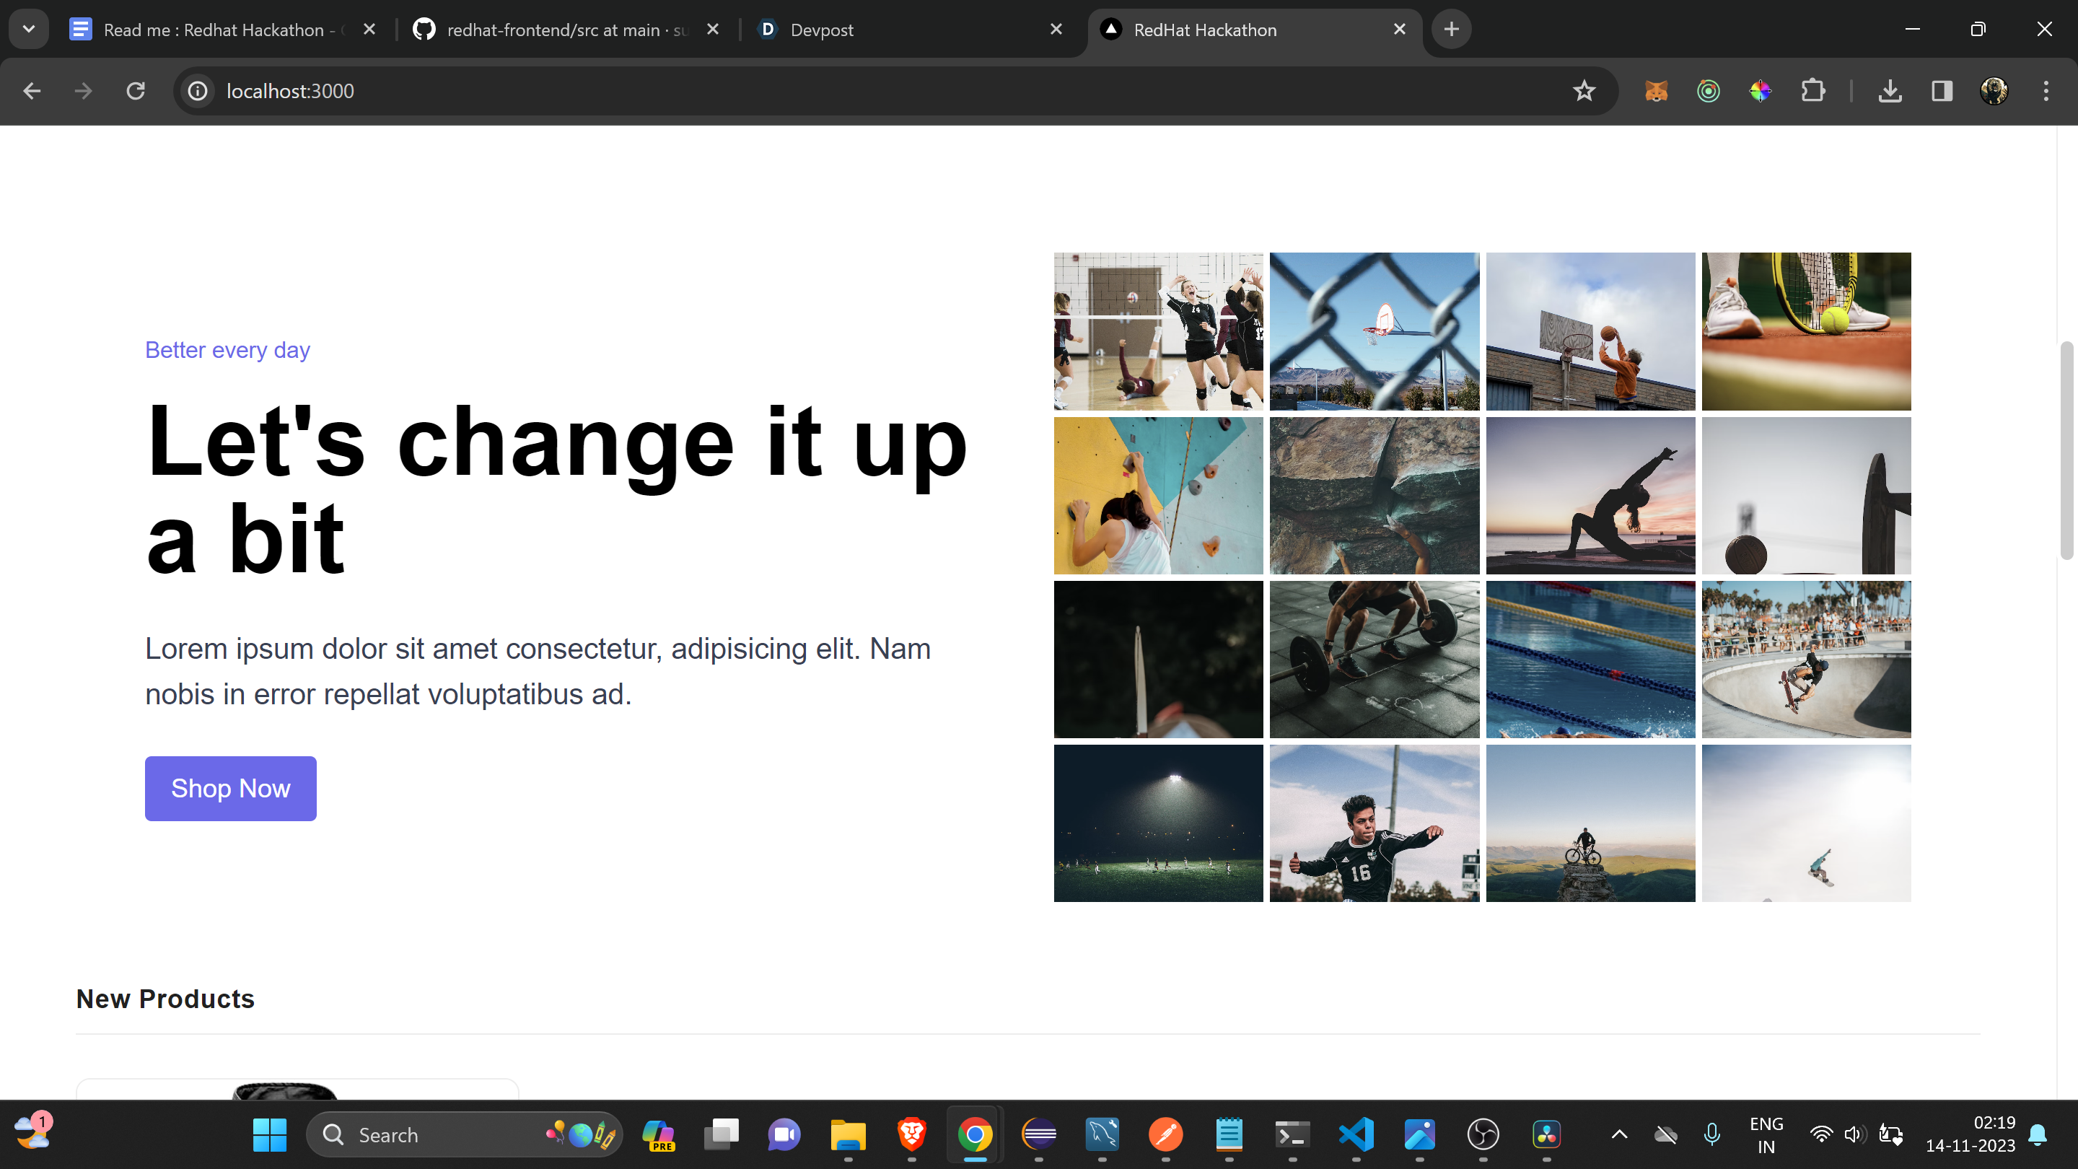Toggle the browser side panel
The image size is (2078, 1169).
pyautogui.click(x=1942, y=91)
